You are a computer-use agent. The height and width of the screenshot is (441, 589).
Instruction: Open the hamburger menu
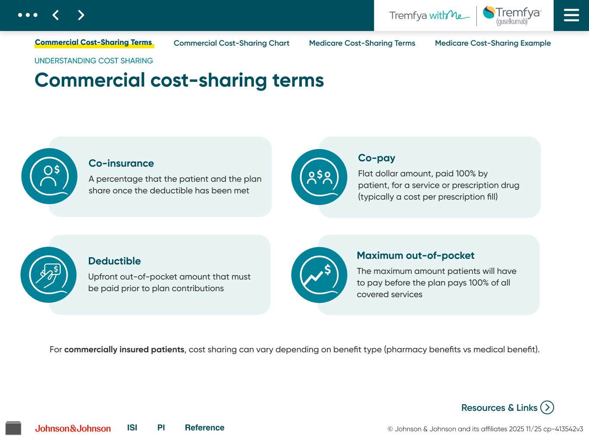571,15
